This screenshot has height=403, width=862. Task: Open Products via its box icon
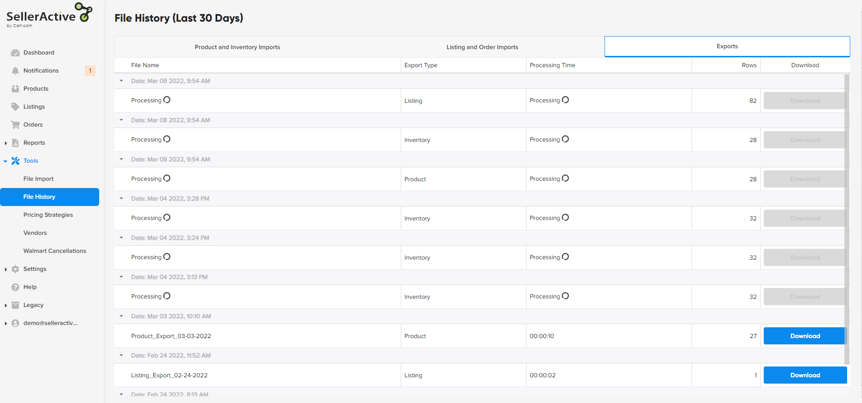point(15,89)
